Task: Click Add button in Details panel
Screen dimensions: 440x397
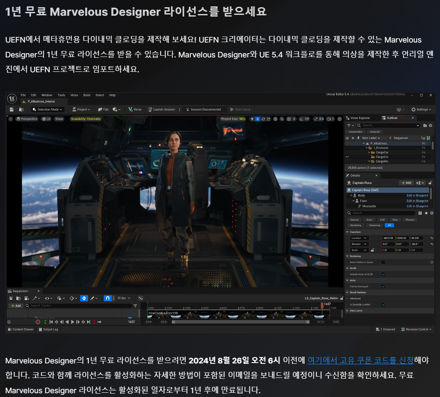Action: coord(406,183)
